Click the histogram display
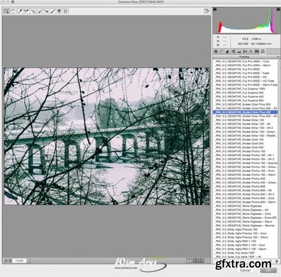Viewport: 281px width, 277px height. 246,20
